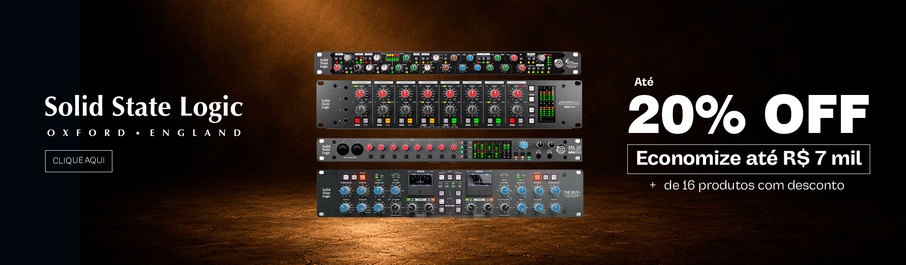Click the 'Economize até R$ 7 mil' box
The height and width of the screenshot is (265, 906).
pyautogui.click(x=749, y=159)
